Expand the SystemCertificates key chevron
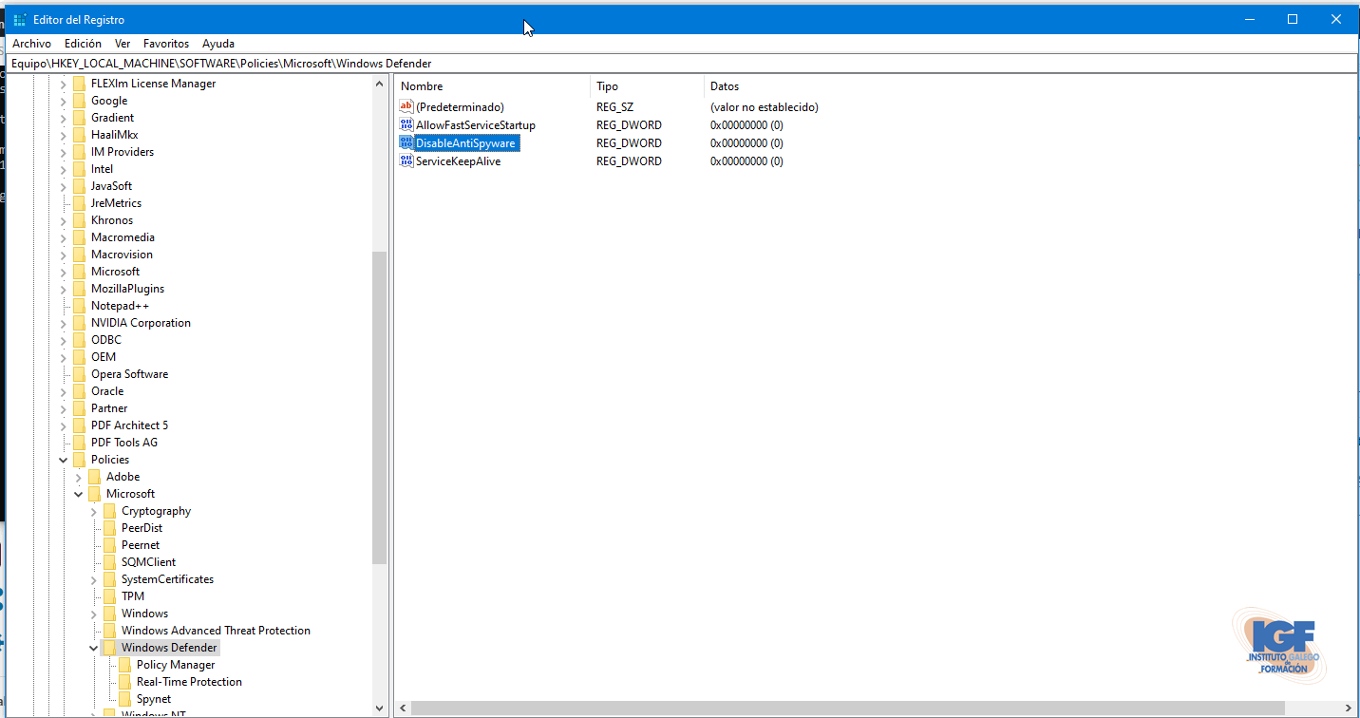Image resolution: width=1360 pixels, height=718 pixels. pyautogui.click(x=94, y=579)
